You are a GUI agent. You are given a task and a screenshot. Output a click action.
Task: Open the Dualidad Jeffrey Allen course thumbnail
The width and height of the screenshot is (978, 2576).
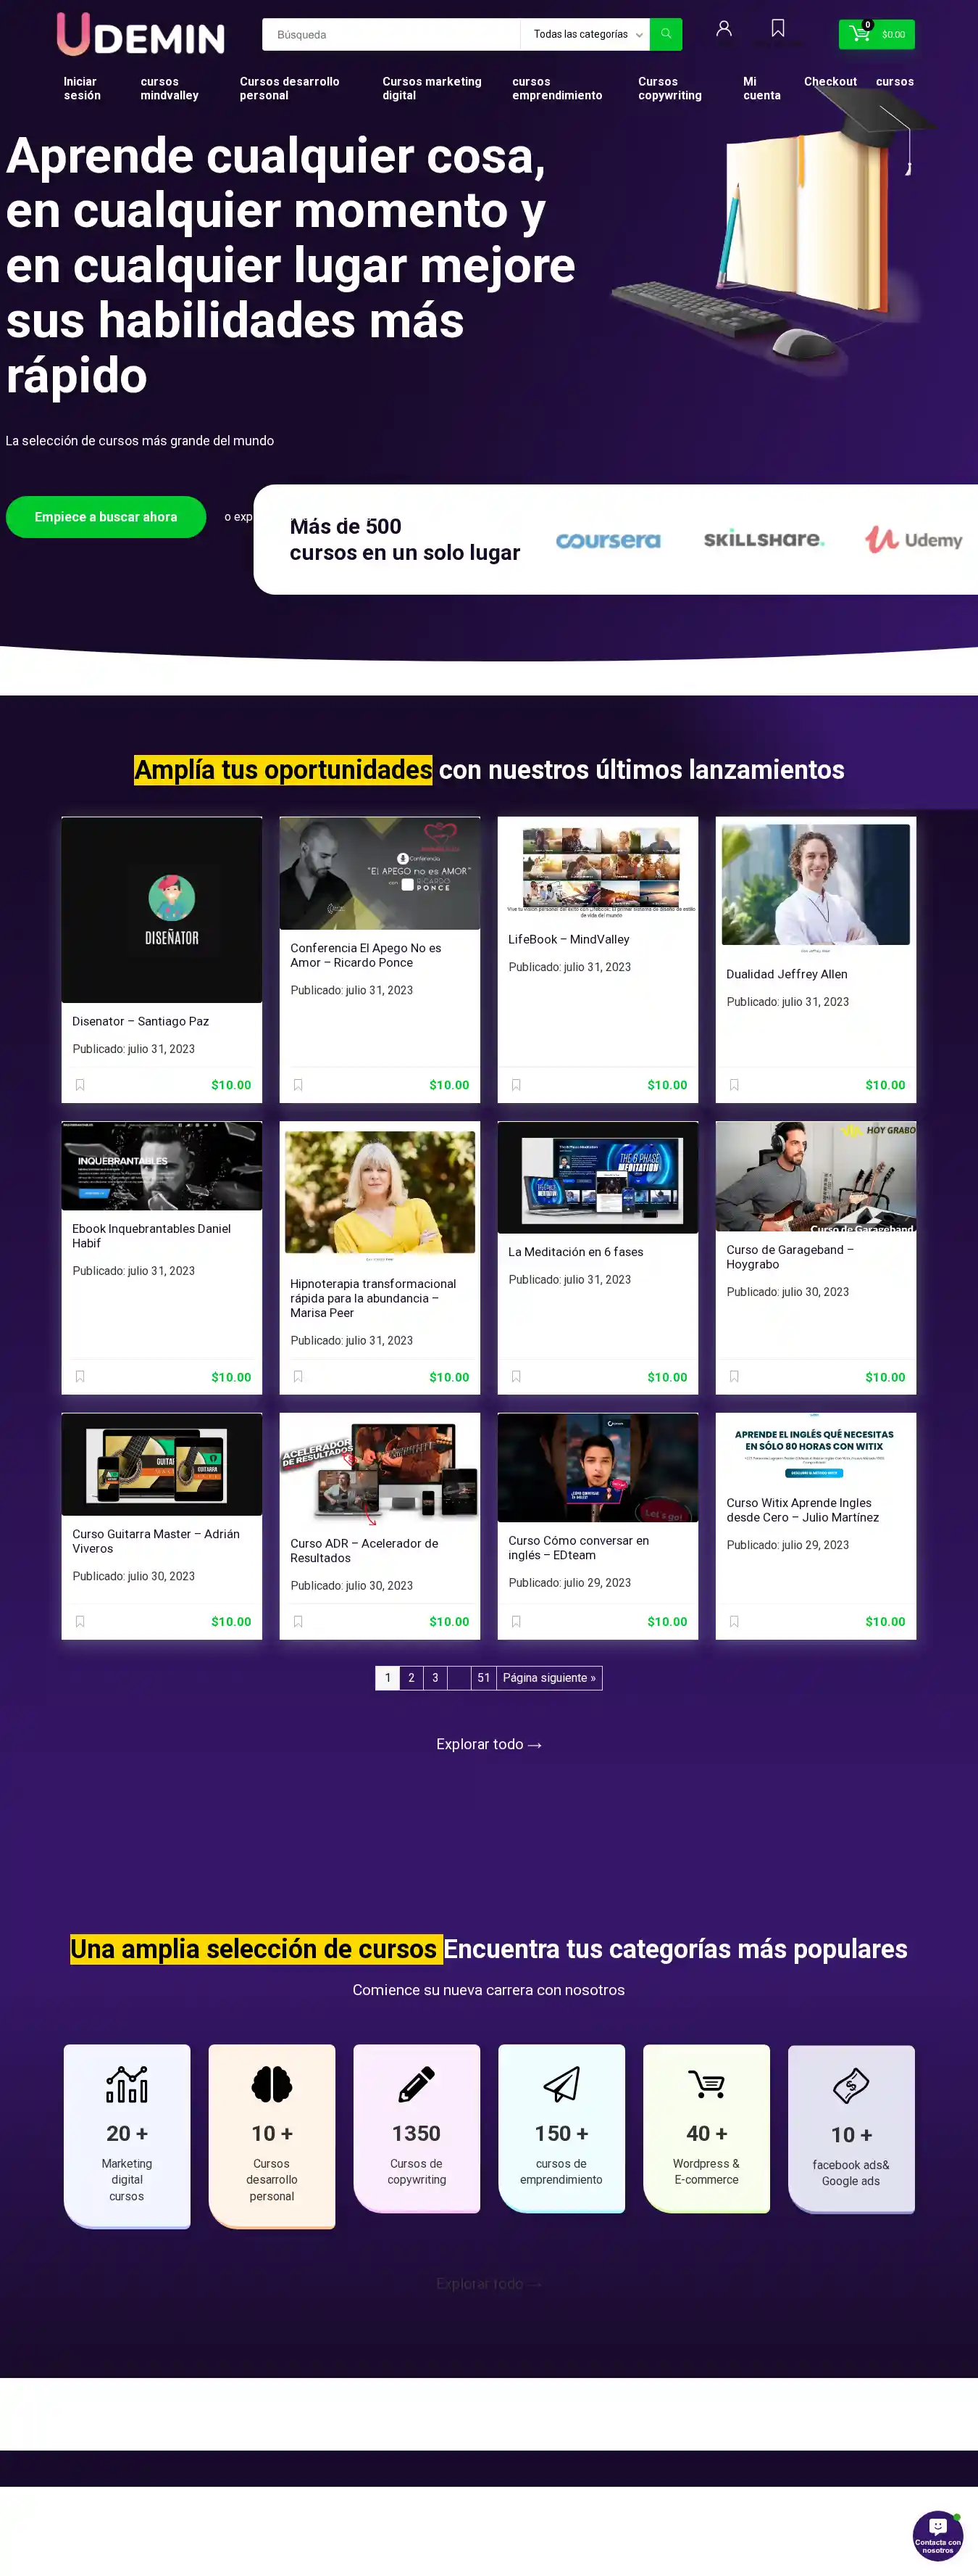815,885
